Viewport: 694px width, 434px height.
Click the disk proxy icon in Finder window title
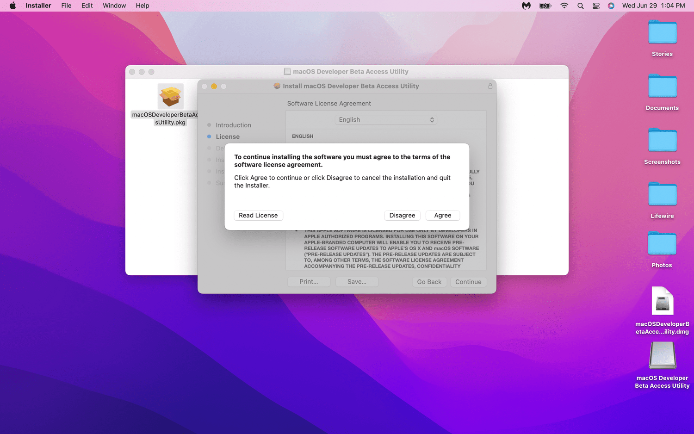pos(287,72)
